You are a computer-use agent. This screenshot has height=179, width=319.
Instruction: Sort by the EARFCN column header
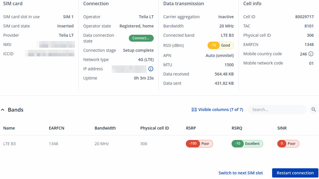tap(56, 128)
